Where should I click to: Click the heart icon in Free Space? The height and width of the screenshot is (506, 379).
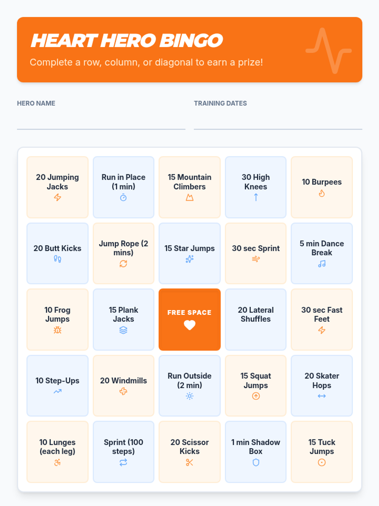pyautogui.click(x=189, y=325)
